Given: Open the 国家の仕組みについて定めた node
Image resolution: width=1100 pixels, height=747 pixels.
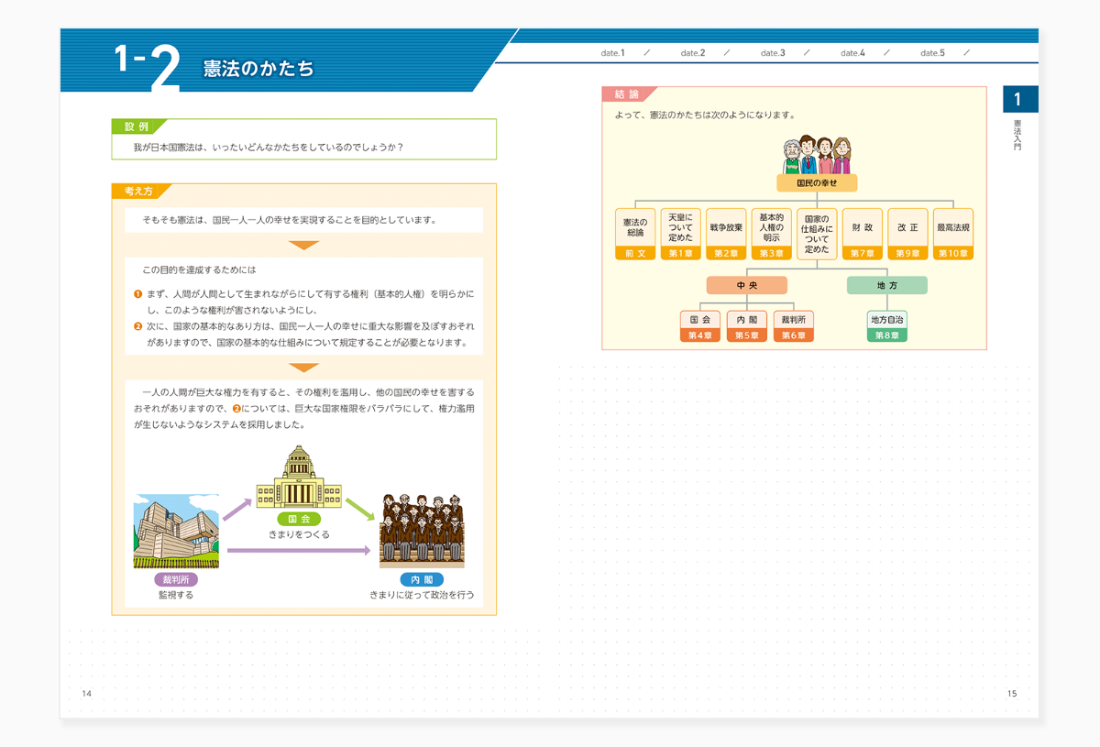Looking at the screenshot, I should (x=817, y=231).
